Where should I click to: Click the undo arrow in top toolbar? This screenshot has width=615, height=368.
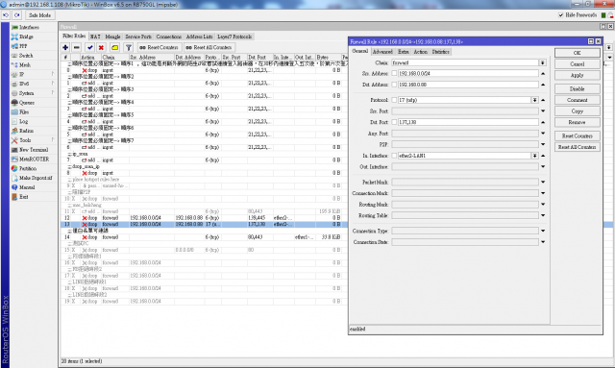click(x=6, y=15)
